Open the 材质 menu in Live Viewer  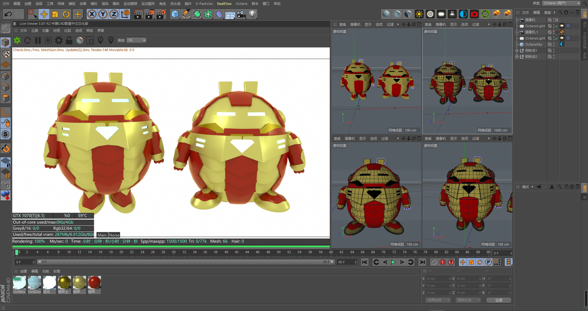point(57,31)
